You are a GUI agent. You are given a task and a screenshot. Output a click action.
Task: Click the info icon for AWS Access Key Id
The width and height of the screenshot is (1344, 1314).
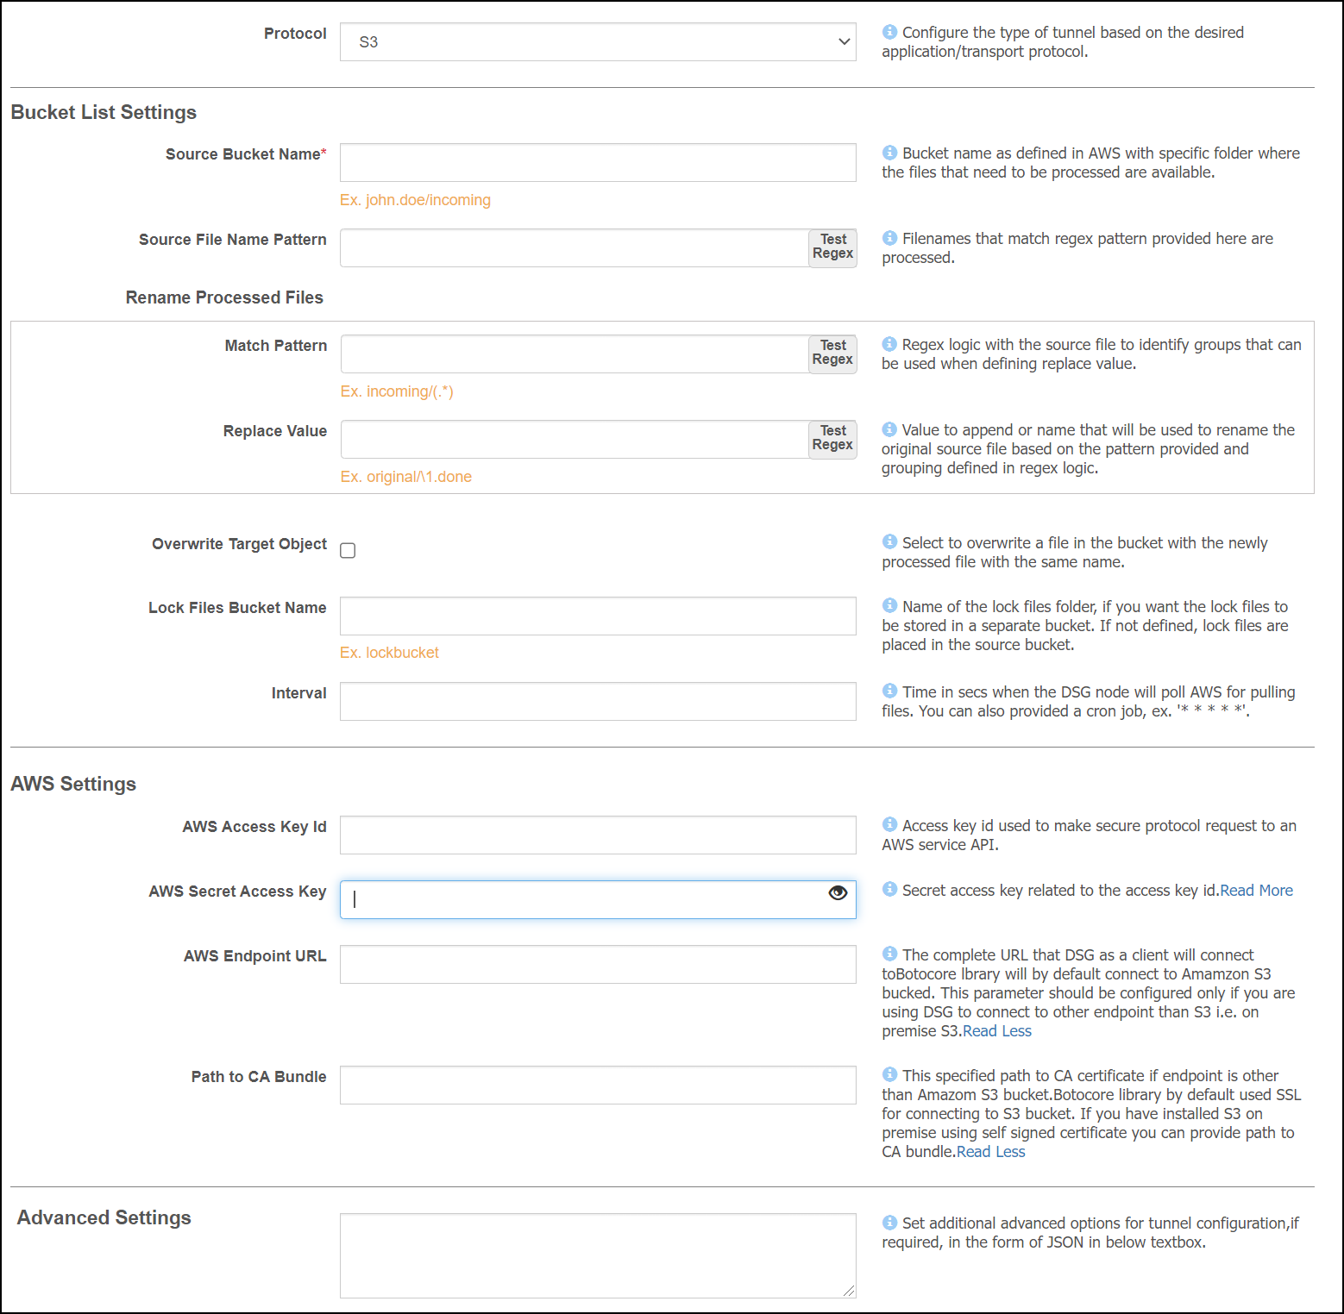pos(889,825)
